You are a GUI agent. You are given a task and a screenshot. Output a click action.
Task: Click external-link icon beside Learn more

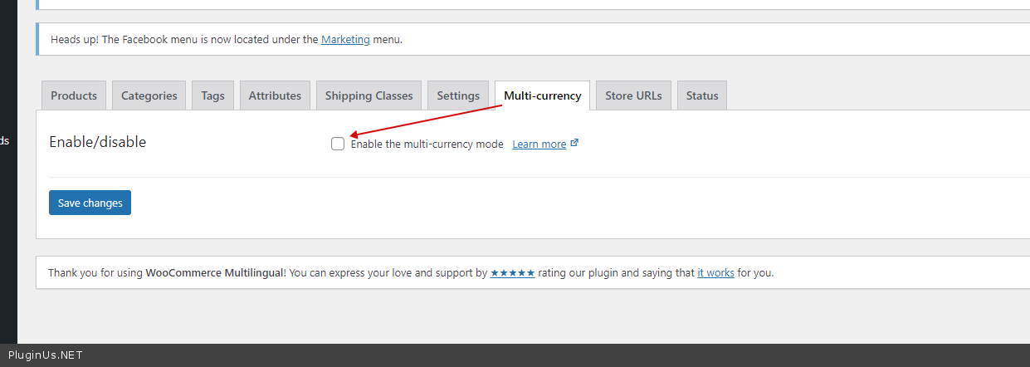pos(574,143)
